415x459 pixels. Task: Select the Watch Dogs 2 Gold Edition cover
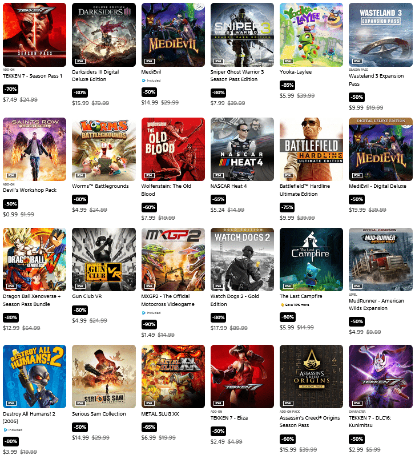point(243,259)
